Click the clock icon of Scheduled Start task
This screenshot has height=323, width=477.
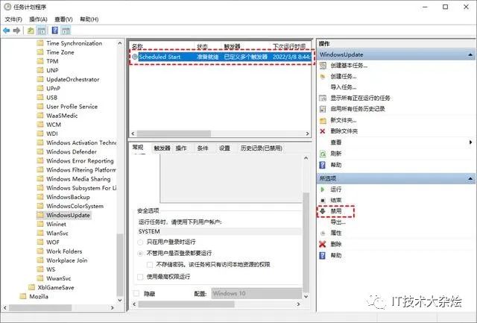click(135, 57)
